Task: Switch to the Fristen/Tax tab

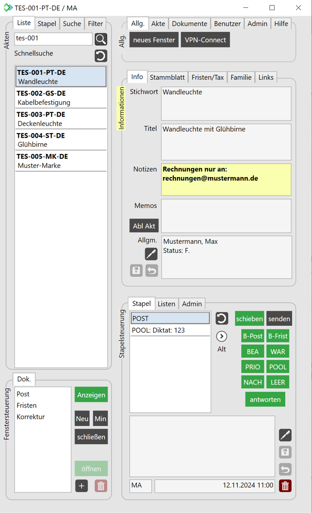Action: point(208,78)
